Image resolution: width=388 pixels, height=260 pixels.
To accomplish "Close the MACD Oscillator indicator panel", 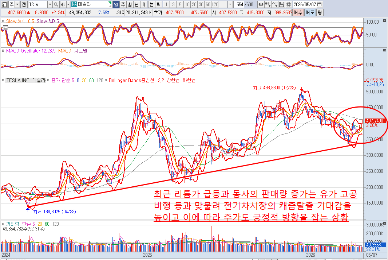I will (x=384, y=50).
